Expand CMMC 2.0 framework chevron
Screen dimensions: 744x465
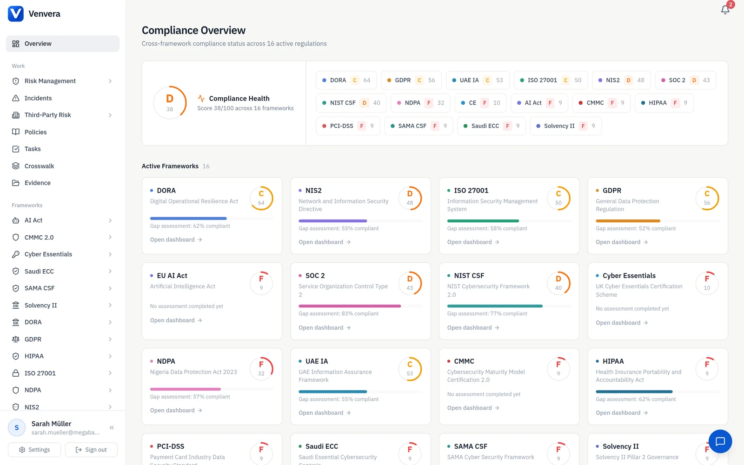(110, 237)
